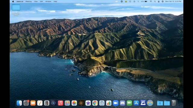This screenshot has width=193, height=108.
Task: Open the first blue folder stack in dock
Action: tap(160, 103)
